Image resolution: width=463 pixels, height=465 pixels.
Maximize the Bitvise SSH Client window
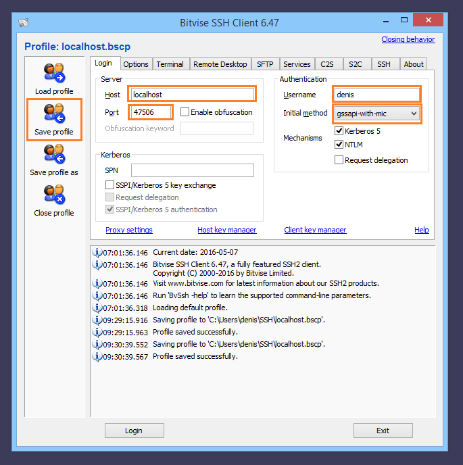pos(404,20)
